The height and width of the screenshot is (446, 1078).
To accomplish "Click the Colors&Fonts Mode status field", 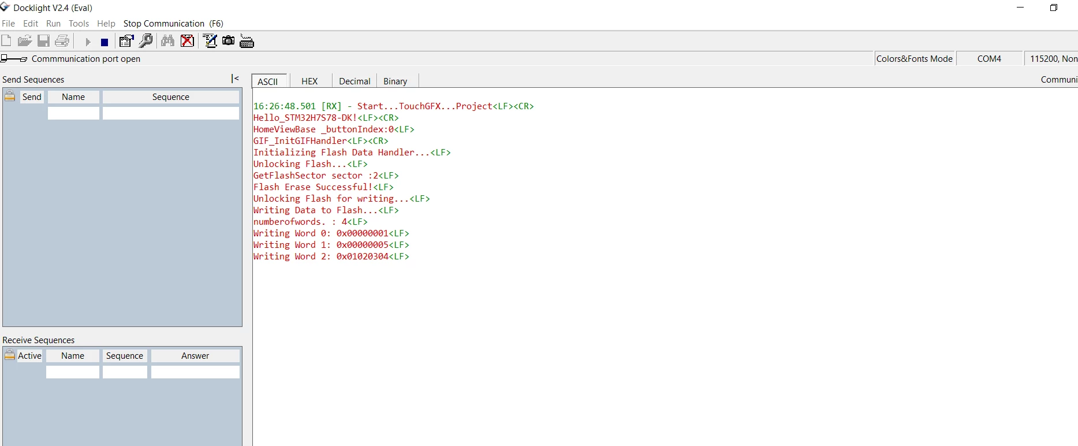I will (x=915, y=59).
